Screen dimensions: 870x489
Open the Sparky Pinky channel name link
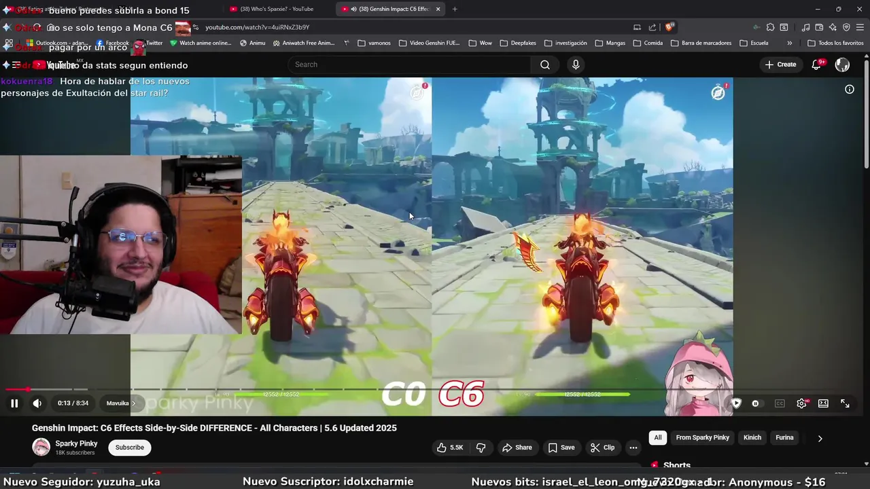[x=76, y=443]
